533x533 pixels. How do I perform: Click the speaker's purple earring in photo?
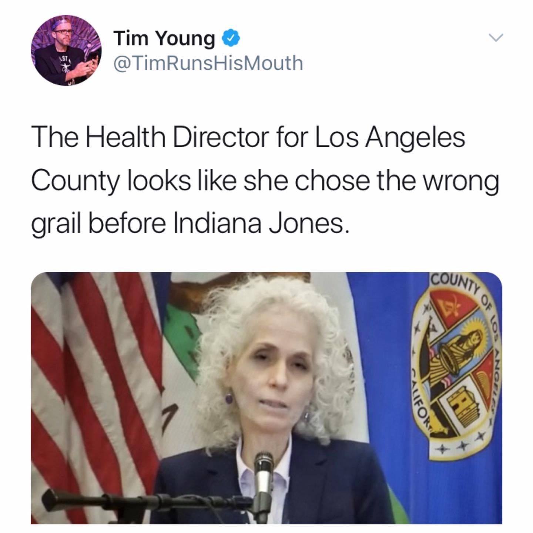coord(229,398)
